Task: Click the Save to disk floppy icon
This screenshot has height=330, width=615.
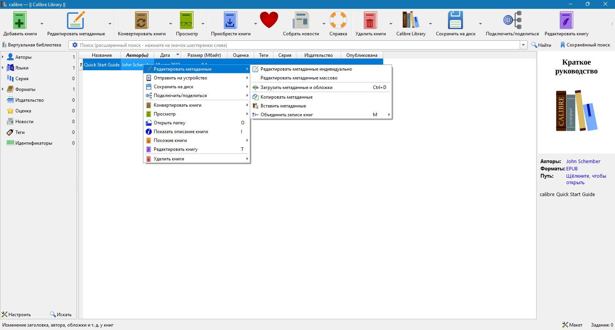Action: [x=455, y=20]
